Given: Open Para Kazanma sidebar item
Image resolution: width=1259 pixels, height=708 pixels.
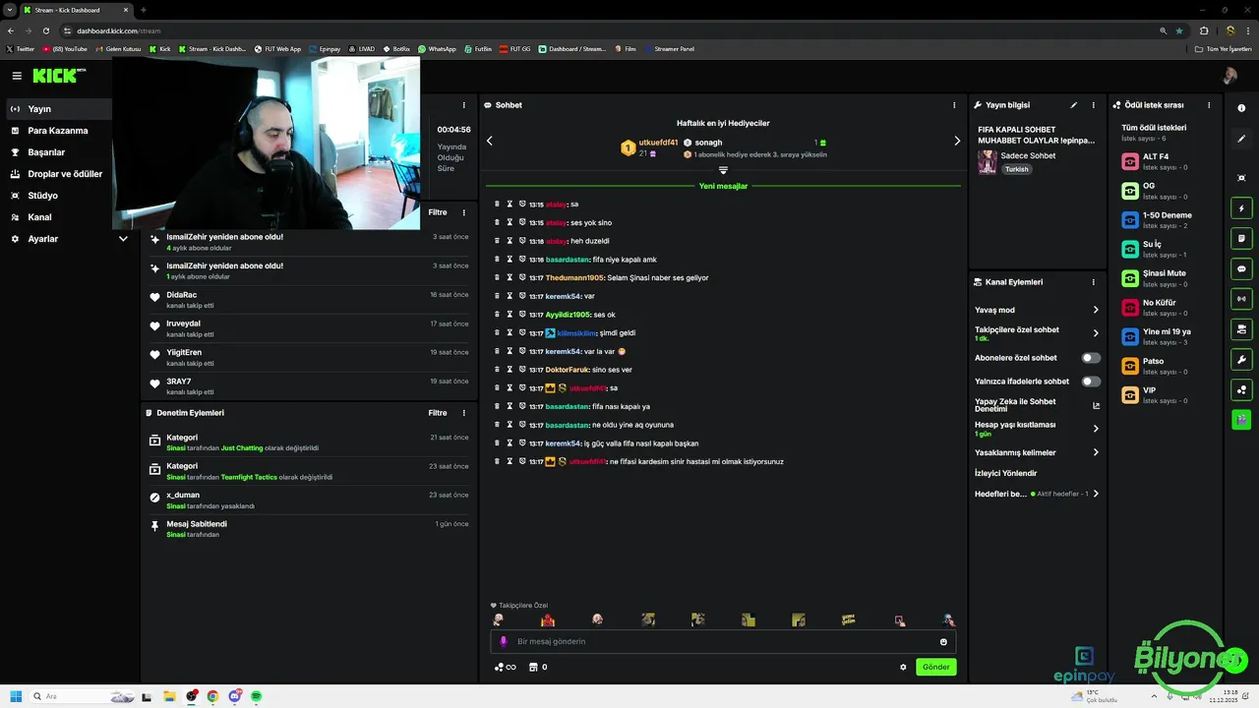Looking at the screenshot, I should [57, 131].
